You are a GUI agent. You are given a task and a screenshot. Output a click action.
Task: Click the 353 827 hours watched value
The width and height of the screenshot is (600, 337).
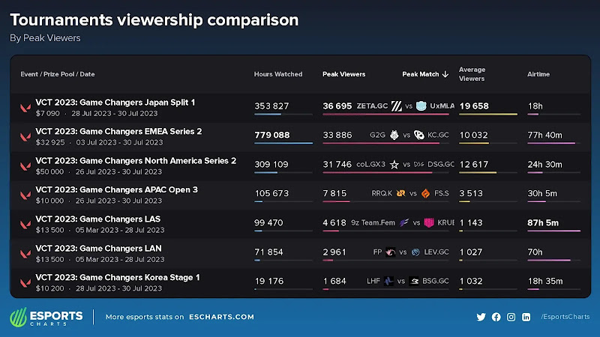[x=271, y=106]
